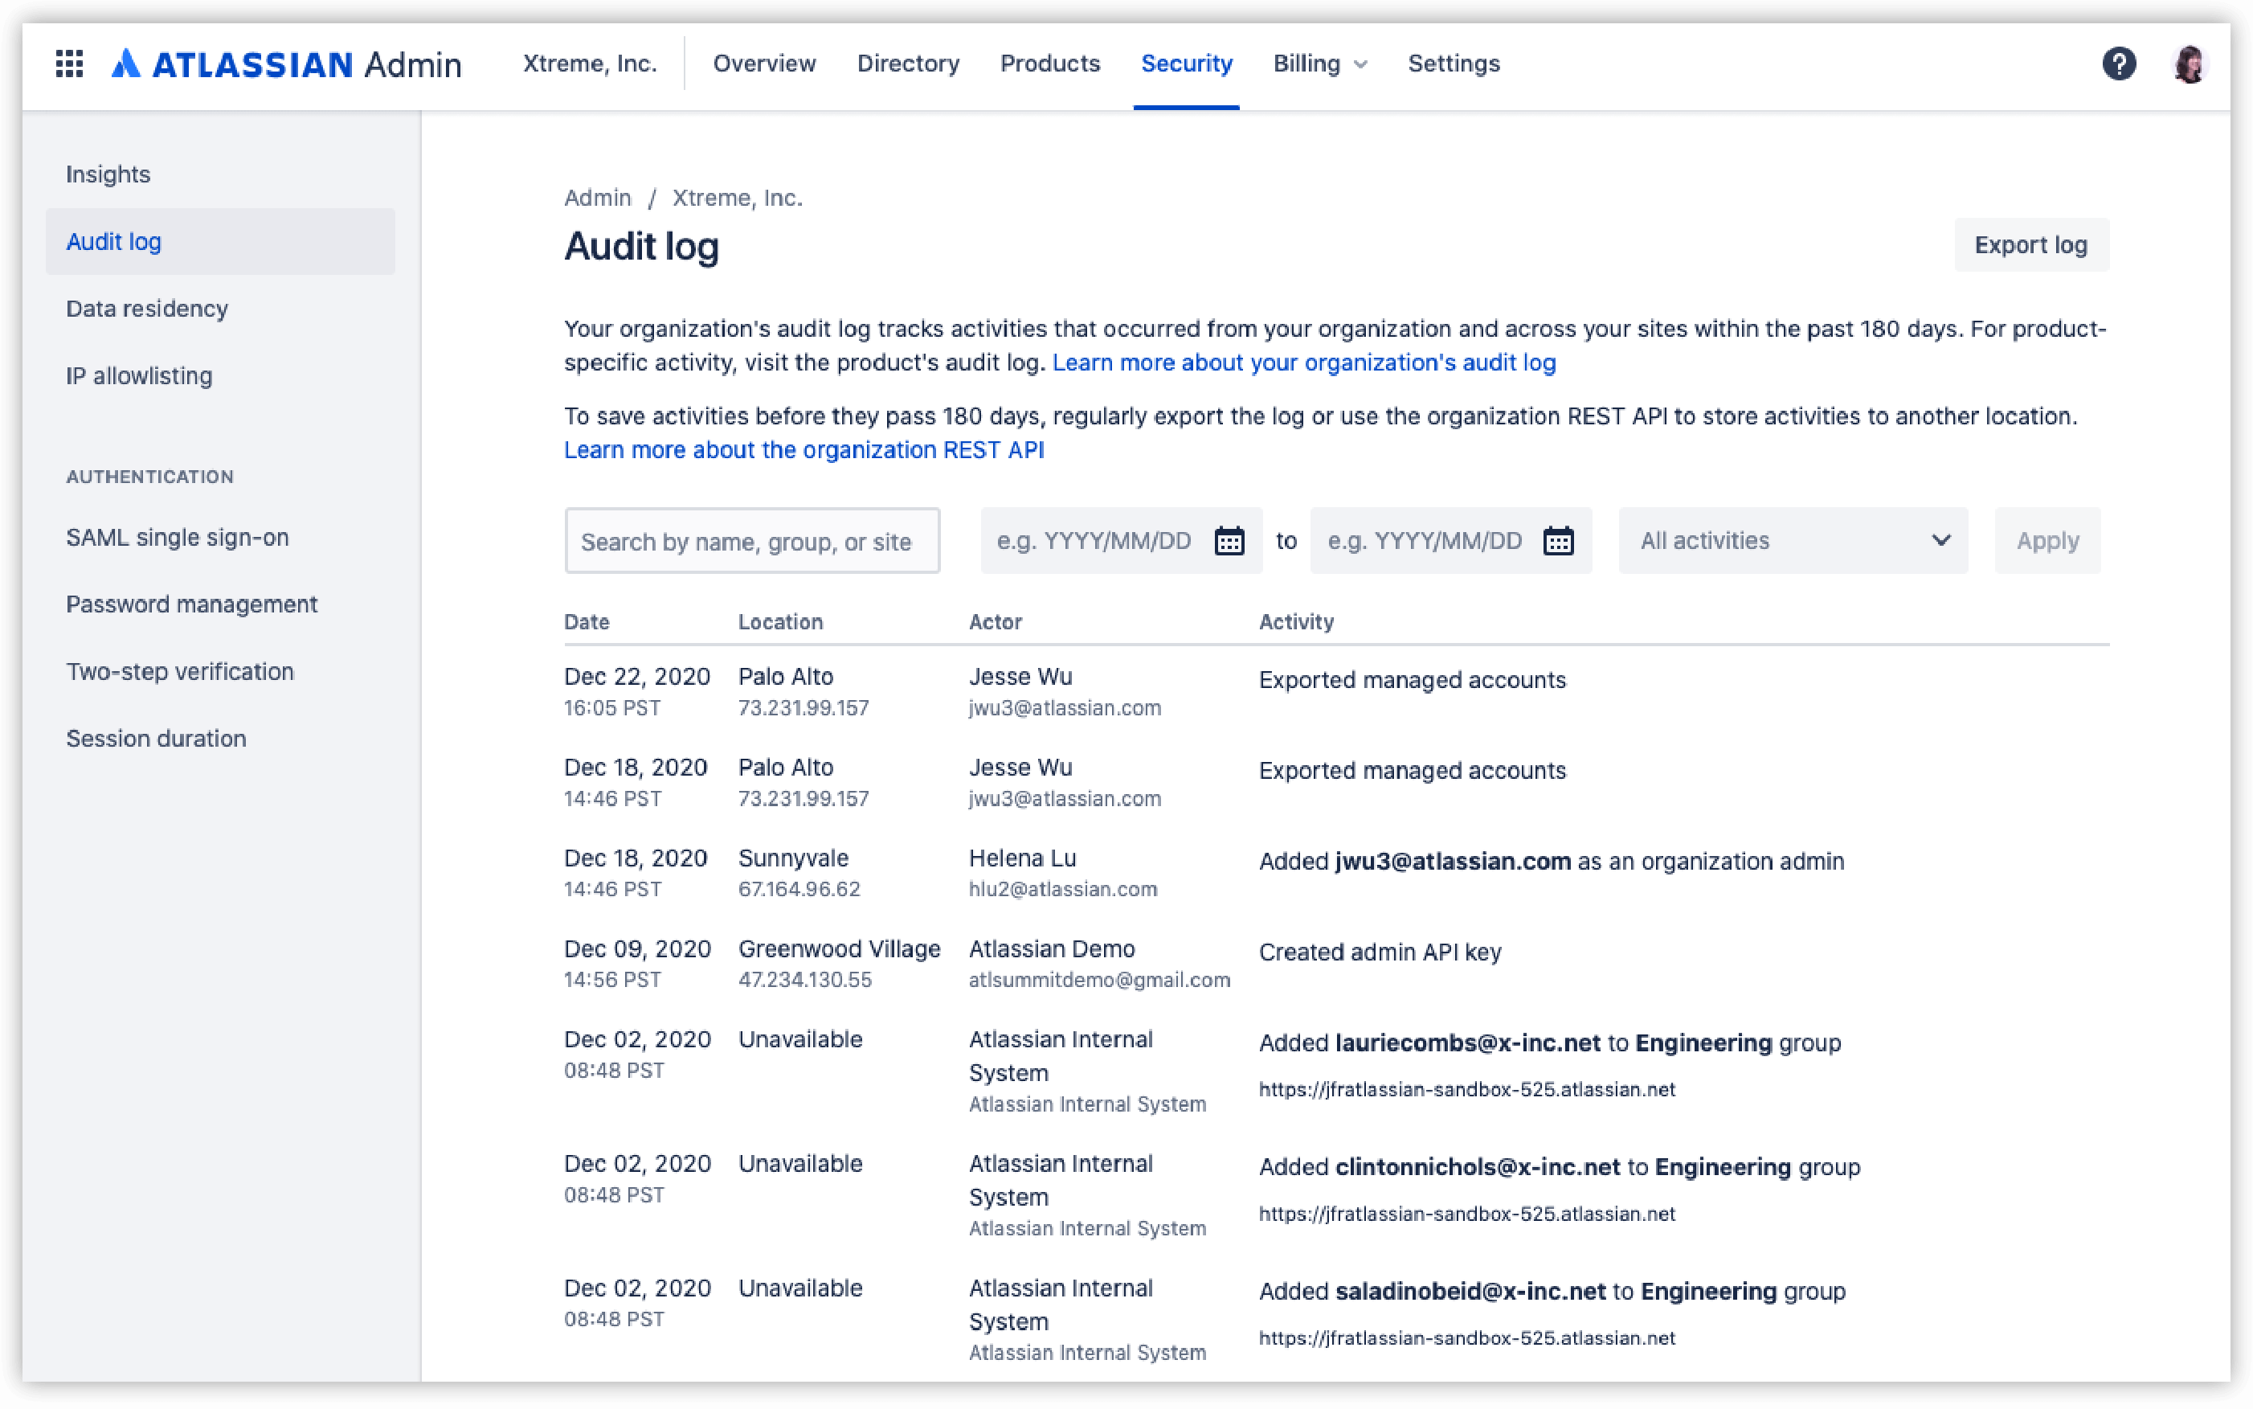Viewport: 2253px width, 1409px height.
Task: Open the start date calendar icon
Action: pyautogui.click(x=1229, y=540)
